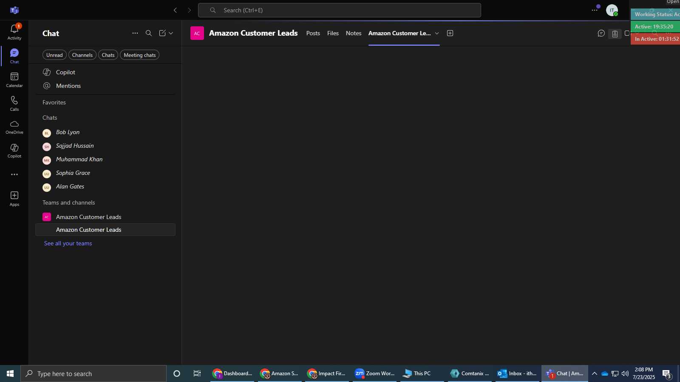
Task: Open Calls in the Teams left rail
Action: (x=14, y=103)
